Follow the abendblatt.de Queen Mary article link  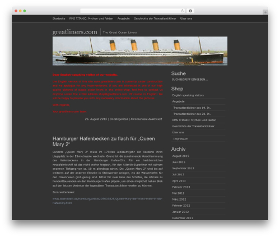tap(108, 201)
